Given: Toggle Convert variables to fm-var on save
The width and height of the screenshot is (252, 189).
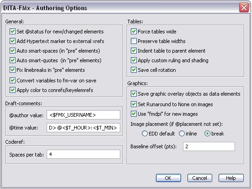Looking at the screenshot, I should pos(12,80).
